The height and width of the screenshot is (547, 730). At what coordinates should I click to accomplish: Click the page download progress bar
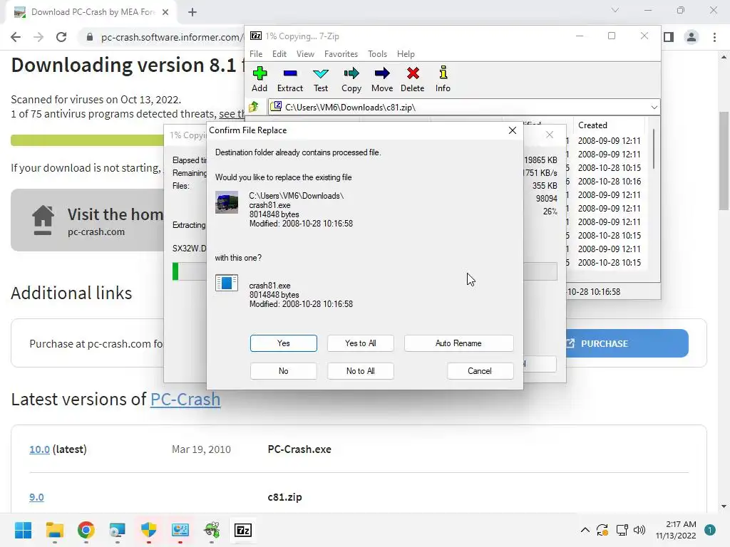coord(87,140)
